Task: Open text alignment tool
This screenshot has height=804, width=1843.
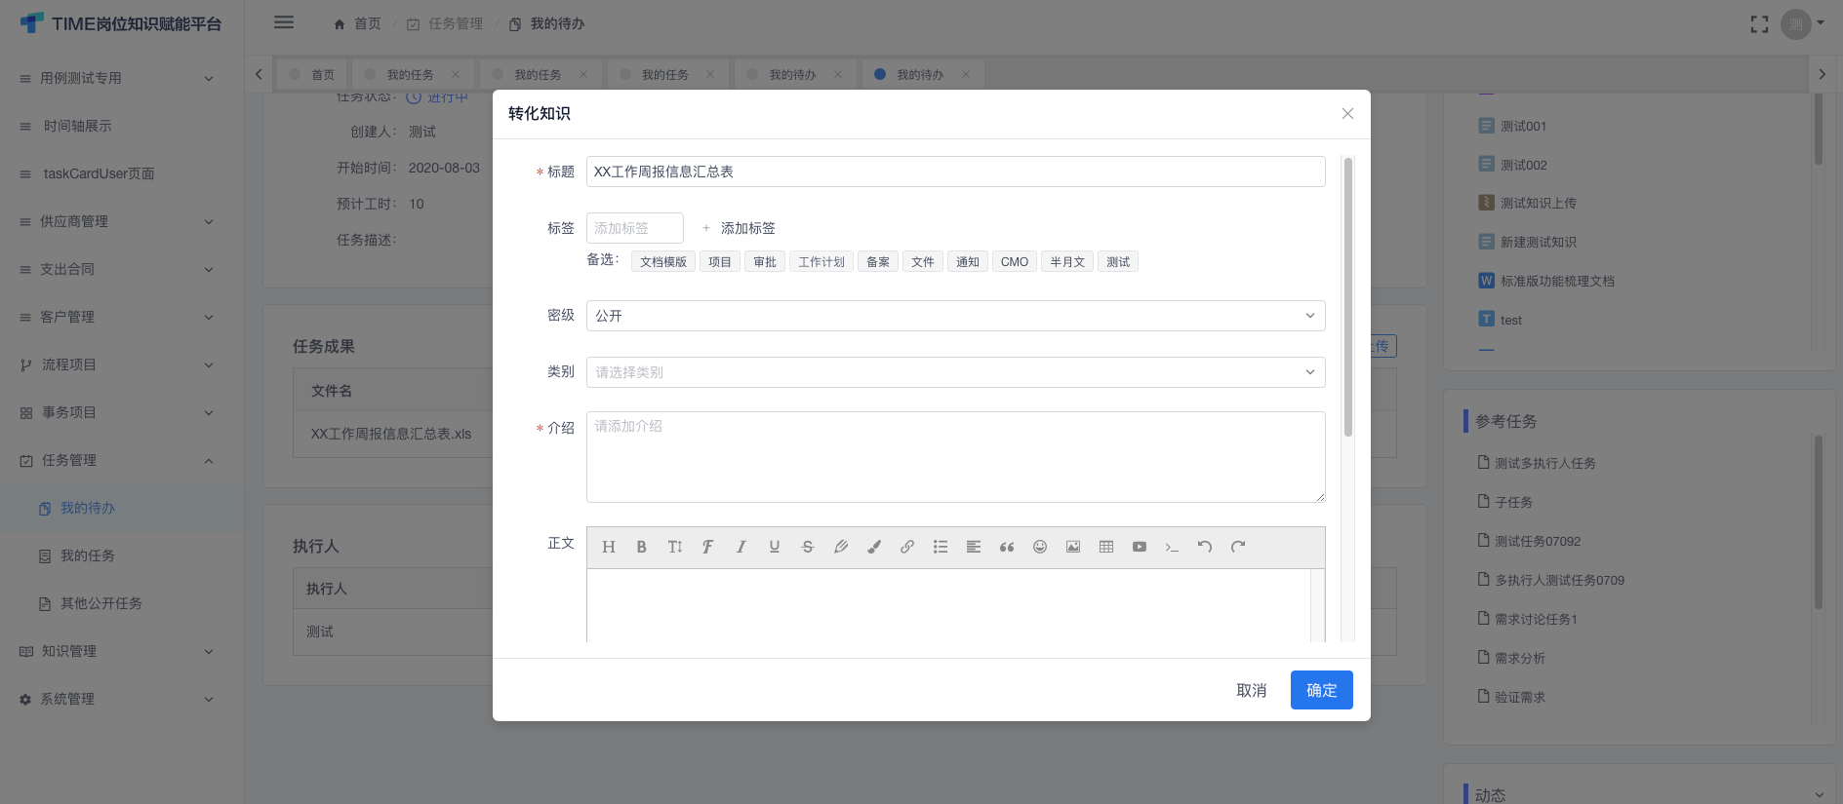Action: (974, 547)
